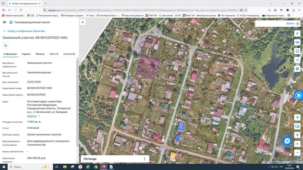This screenshot has height=170, width=303.
Task: Open the Части ЗУ tab
Action: click(54, 54)
